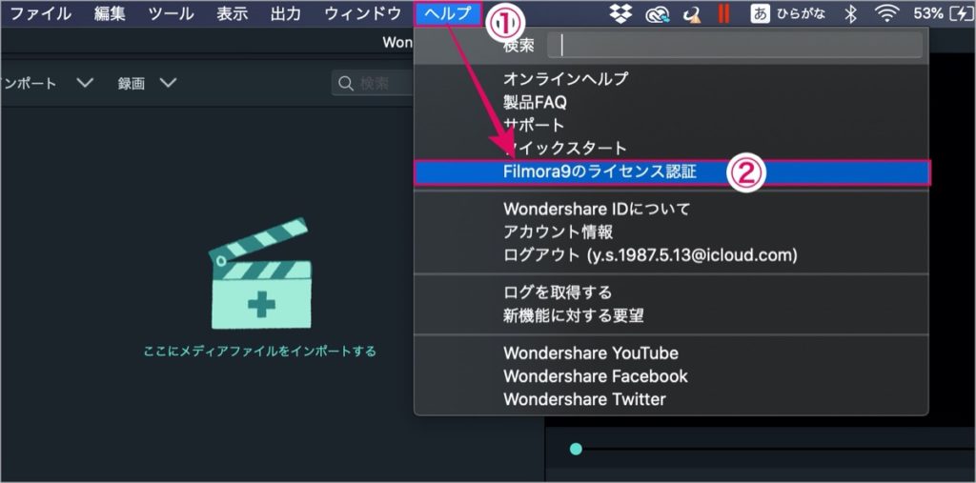Screen dimensions: 976x483
Task: Select クイックスタート menu entry
Action: (672, 148)
